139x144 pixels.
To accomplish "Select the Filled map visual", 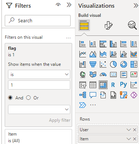I will (93, 75).
